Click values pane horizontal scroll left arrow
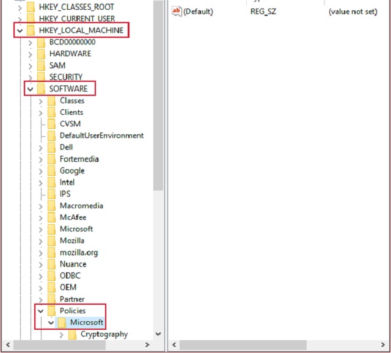This screenshot has width=391, height=353. pos(174,345)
